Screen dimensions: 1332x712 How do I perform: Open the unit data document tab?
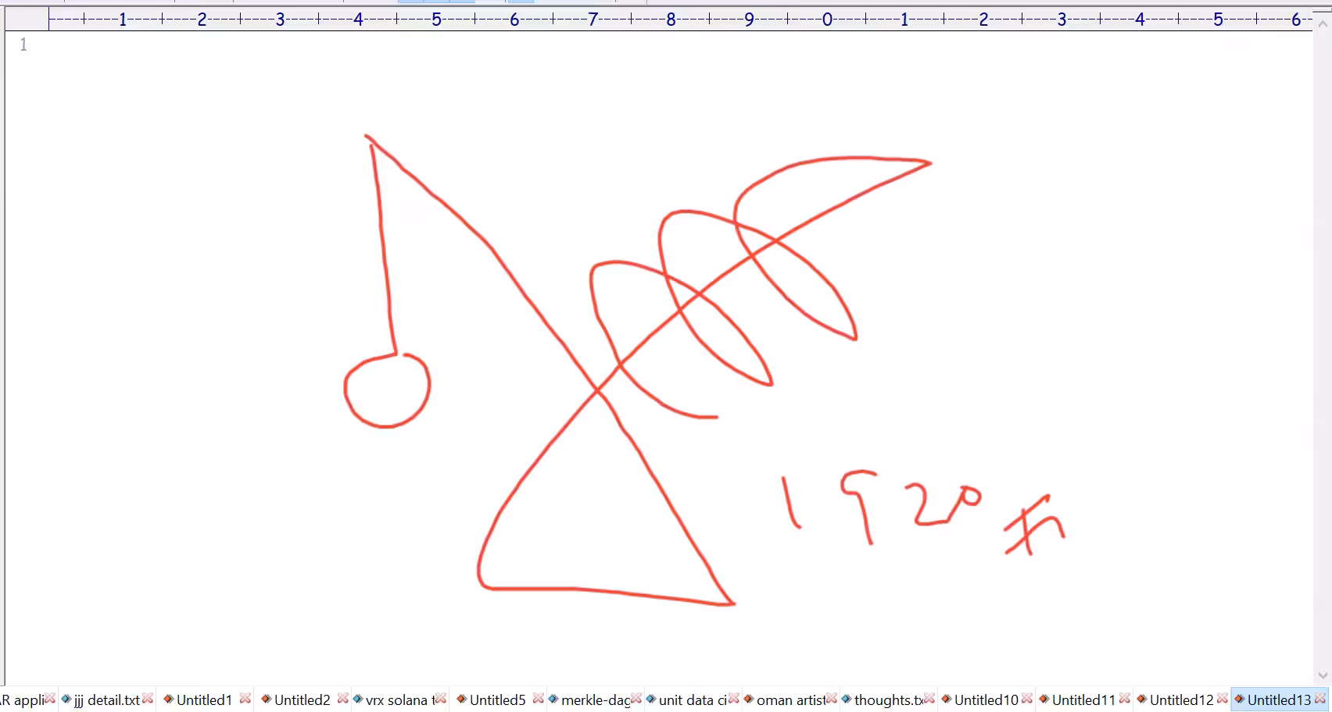click(x=693, y=700)
